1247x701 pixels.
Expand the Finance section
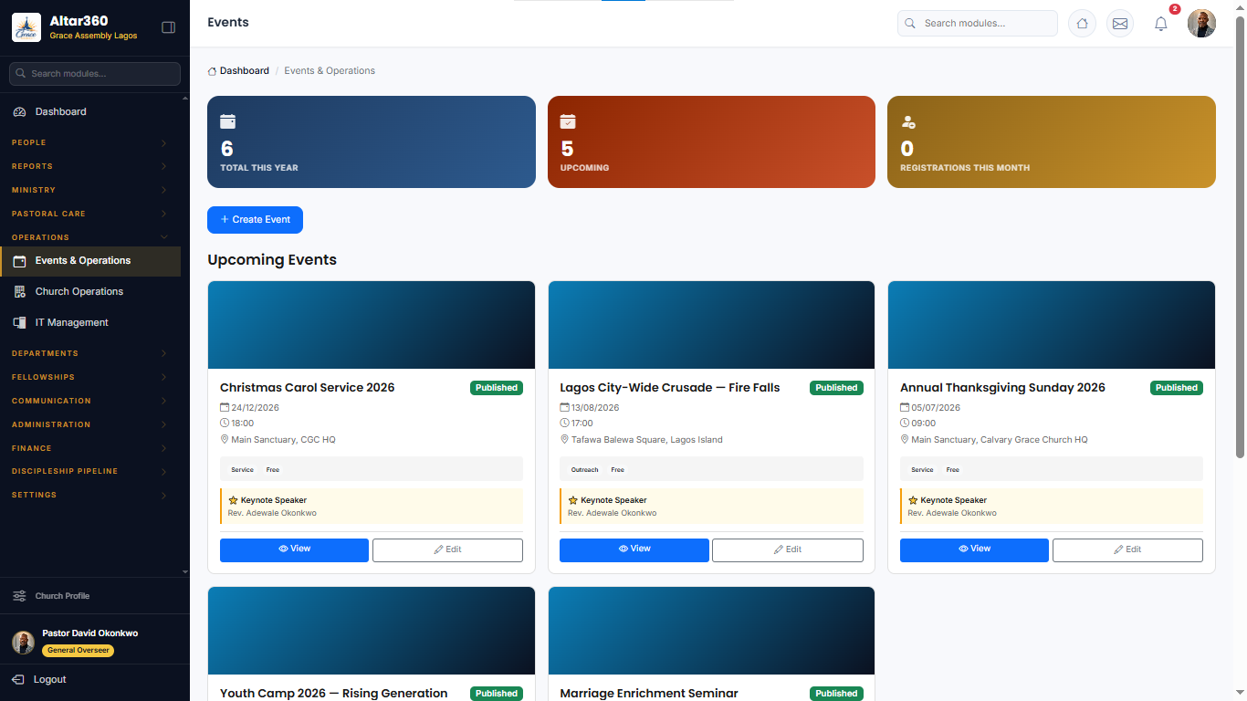click(x=90, y=448)
